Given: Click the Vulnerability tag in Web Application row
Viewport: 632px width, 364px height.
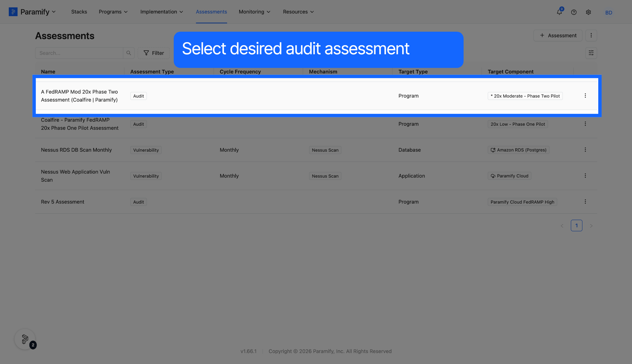Looking at the screenshot, I should coord(146,176).
